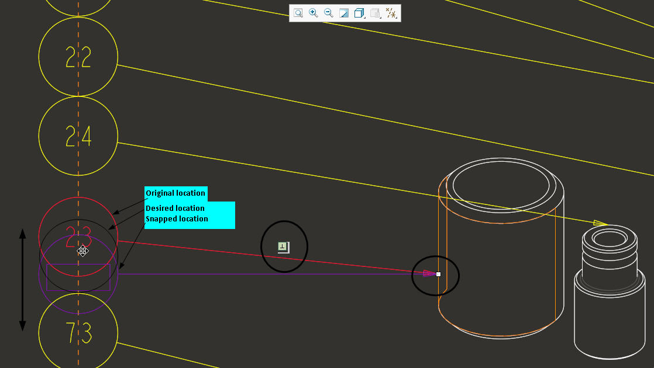Expand the constraints icon flyout
654x368 pixels.
[x=397, y=18]
